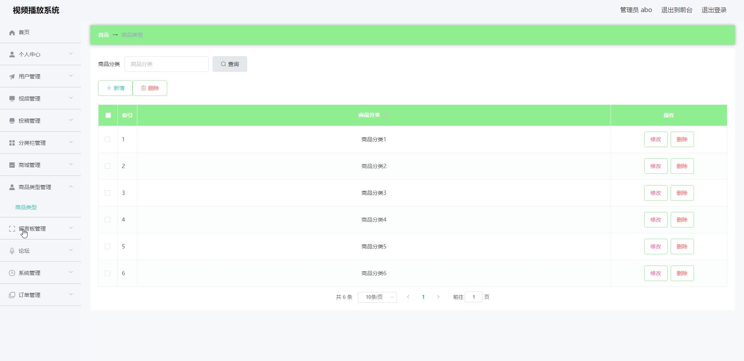Click 修改 for row 商品分类5
Screen dimensions: 744x361
656,246
